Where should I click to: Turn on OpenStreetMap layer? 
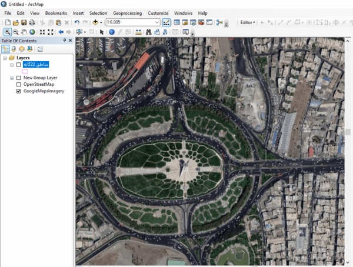(x=19, y=85)
